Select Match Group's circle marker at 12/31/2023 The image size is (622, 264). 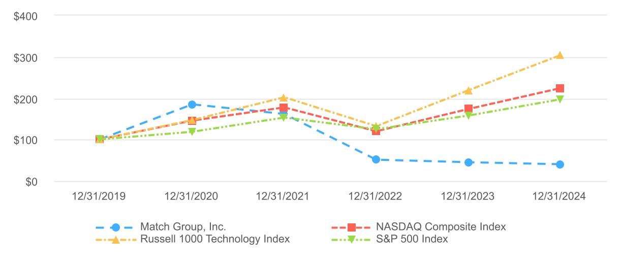468,162
